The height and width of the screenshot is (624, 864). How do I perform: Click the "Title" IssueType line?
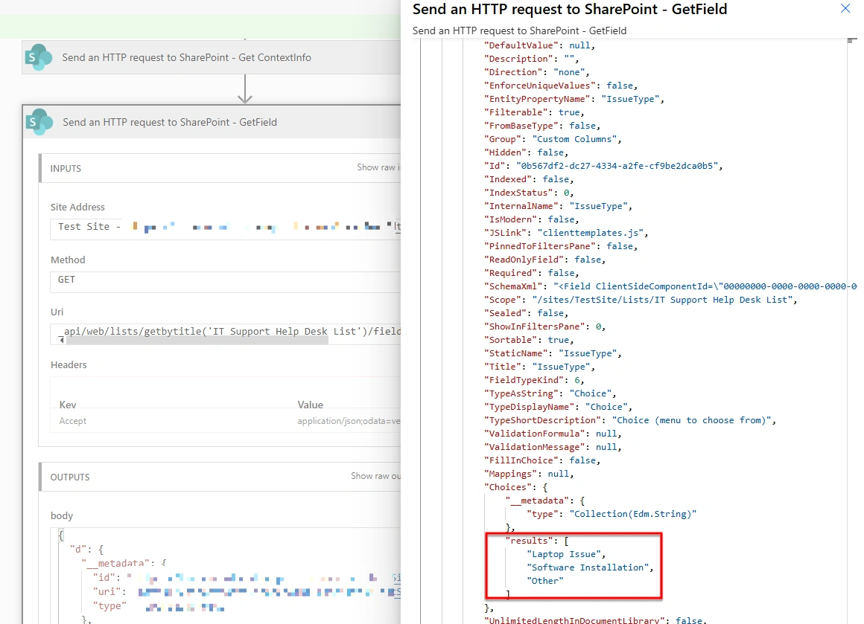coord(539,367)
